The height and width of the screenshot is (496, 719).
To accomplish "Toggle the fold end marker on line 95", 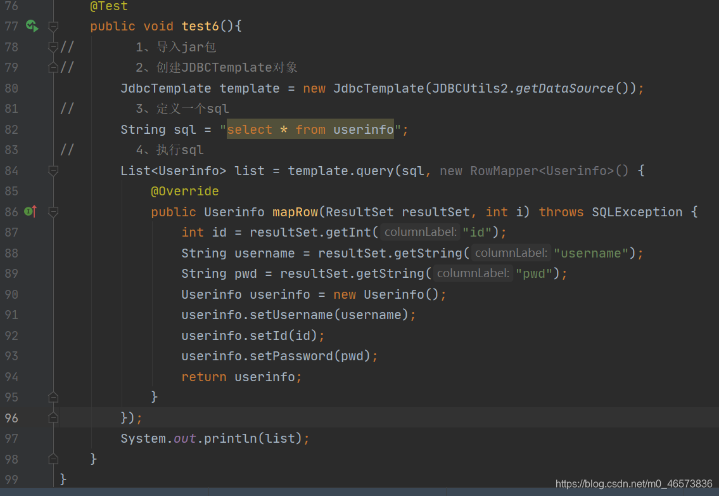I will click(53, 397).
